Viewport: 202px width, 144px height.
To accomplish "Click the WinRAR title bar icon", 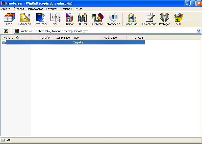I will coord(2,3).
